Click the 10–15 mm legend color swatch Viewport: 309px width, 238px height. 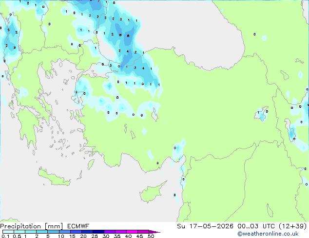tap(64, 232)
